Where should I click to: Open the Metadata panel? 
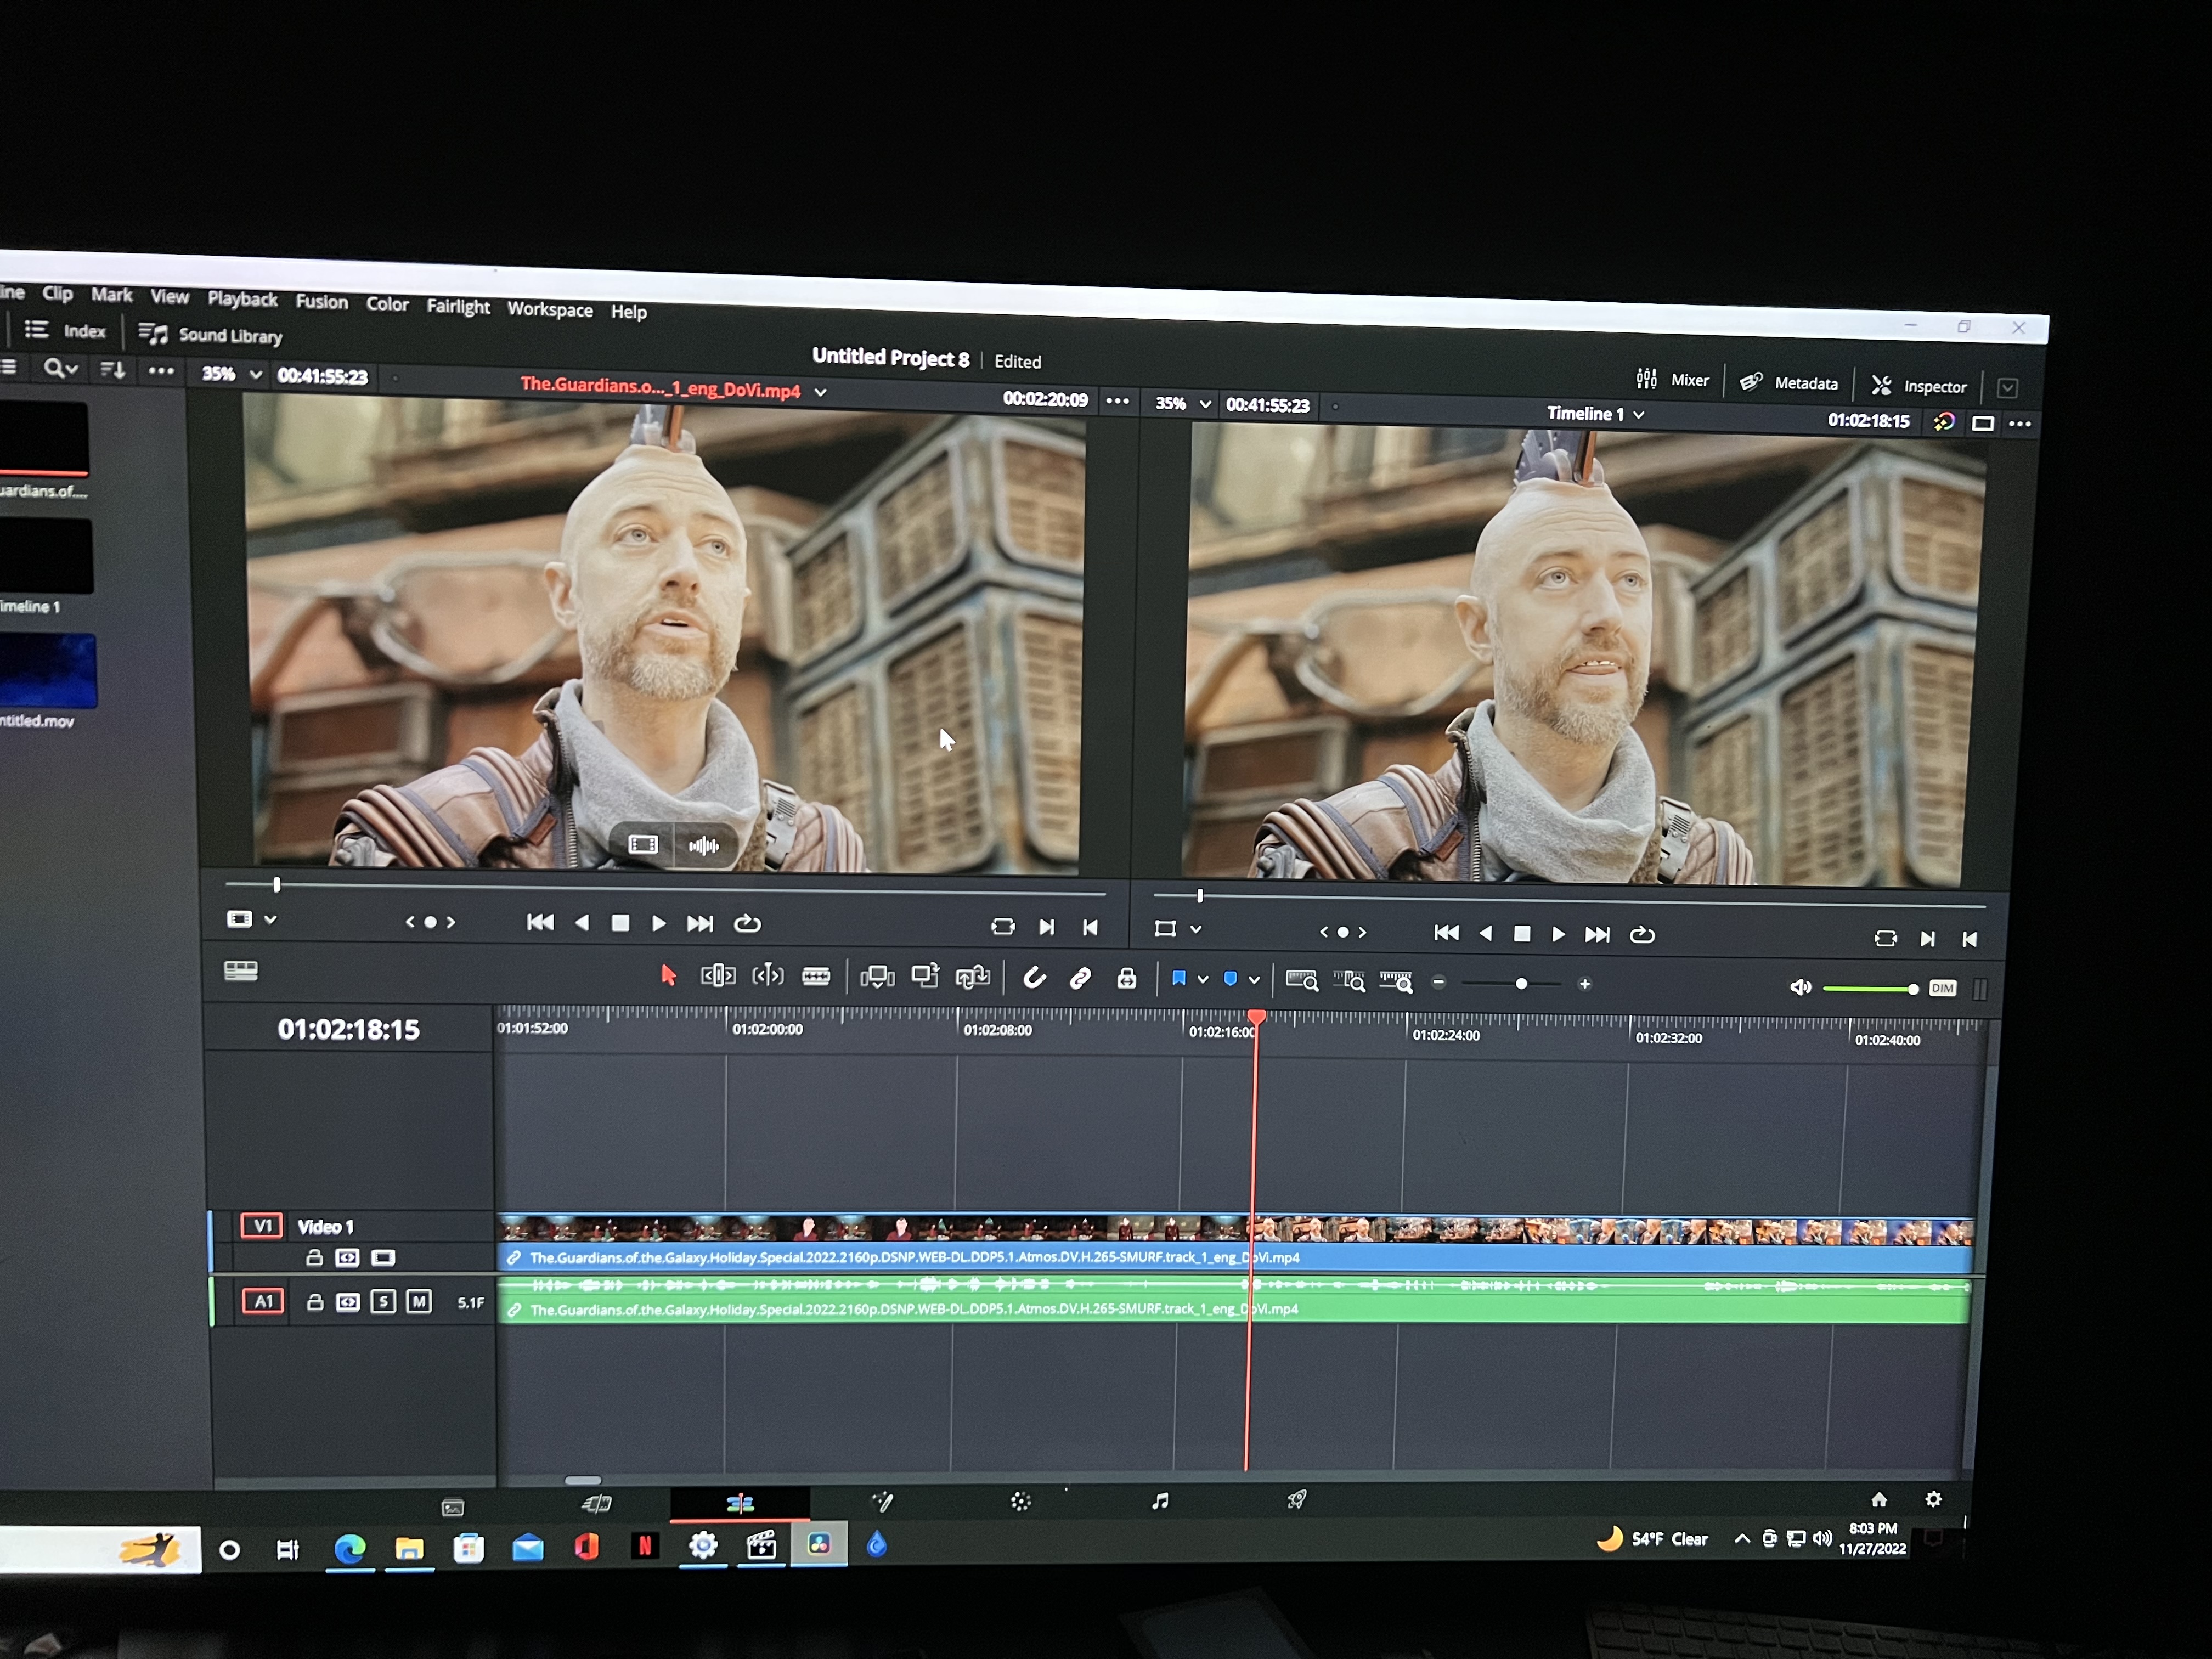(1789, 383)
